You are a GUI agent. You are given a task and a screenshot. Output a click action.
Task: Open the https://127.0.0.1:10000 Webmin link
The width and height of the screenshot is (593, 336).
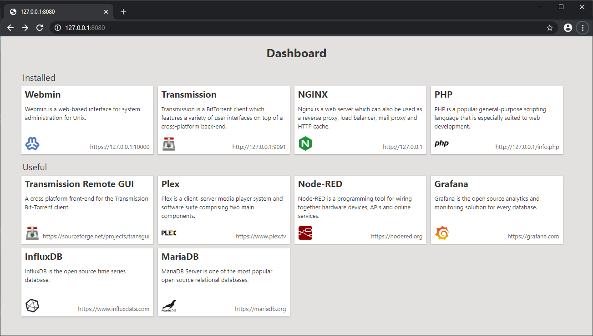(x=120, y=147)
